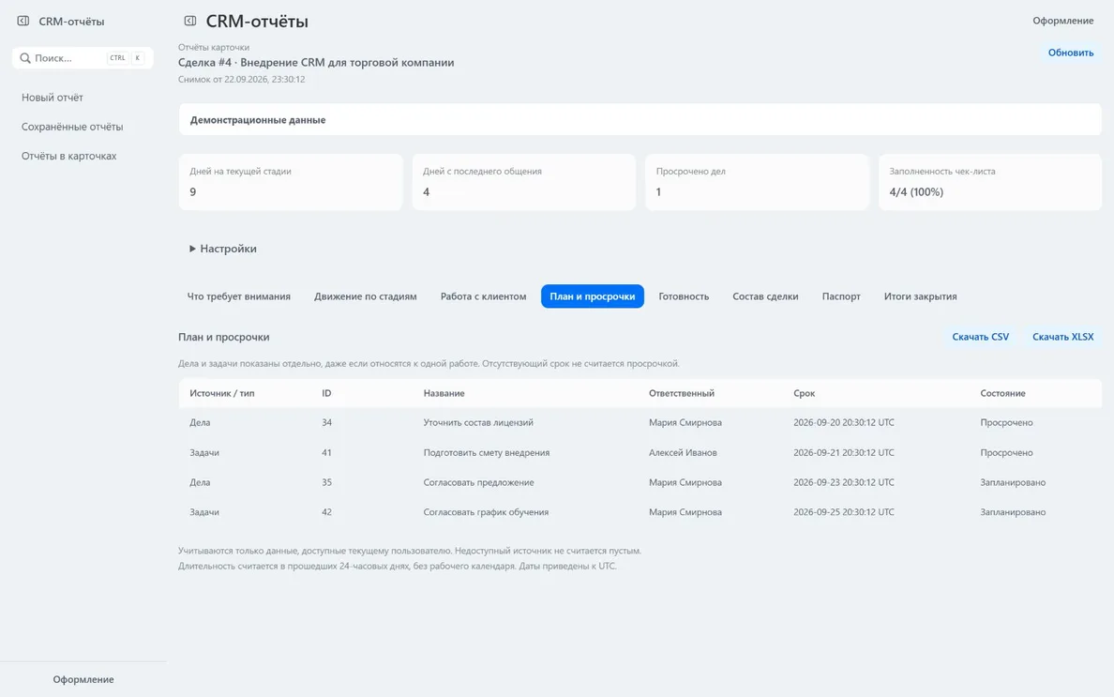
Task: Open Оформление in the page header
Action: pyautogui.click(x=1062, y=21)
